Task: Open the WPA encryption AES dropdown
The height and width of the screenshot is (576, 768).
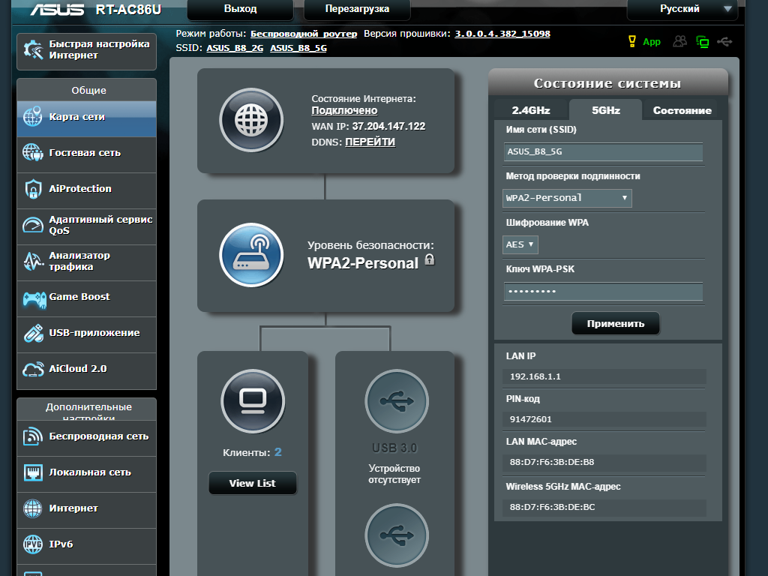Action: coord(520,244)
